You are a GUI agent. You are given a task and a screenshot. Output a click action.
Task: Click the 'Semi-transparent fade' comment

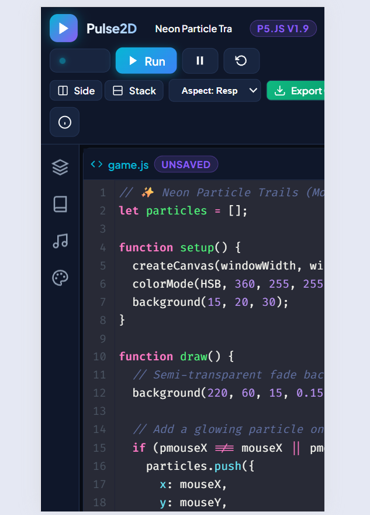229,375
